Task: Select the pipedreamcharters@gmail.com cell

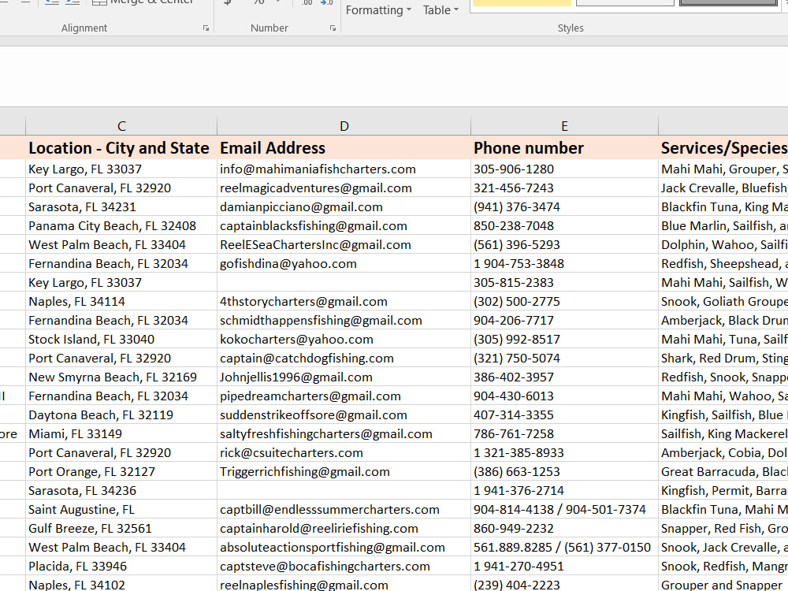Action: click(x=344, y=396)
